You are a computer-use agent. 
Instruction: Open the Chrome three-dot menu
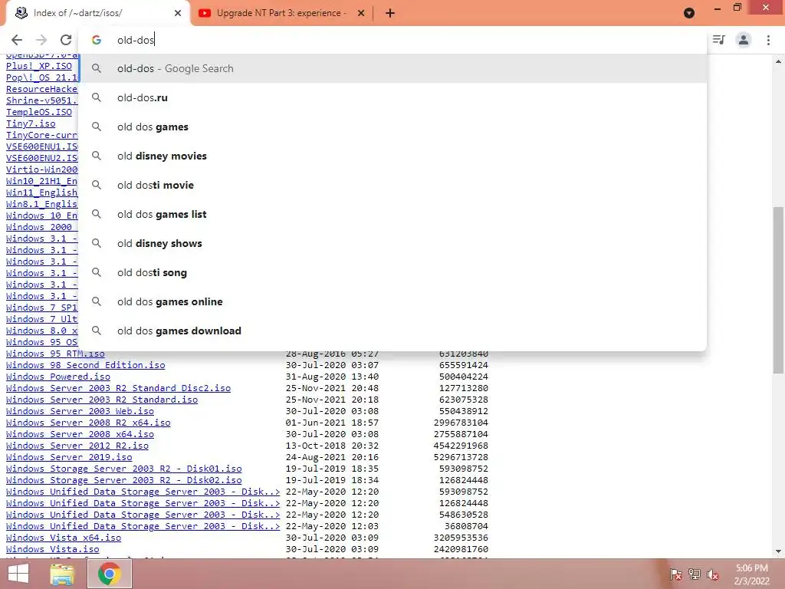[768, 40]
